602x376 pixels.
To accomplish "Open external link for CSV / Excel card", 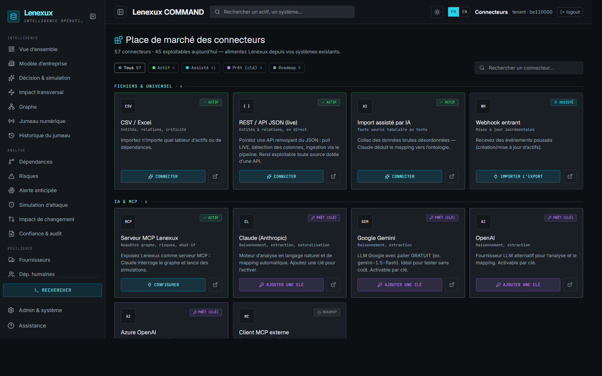I will click(x=215, y=176).
